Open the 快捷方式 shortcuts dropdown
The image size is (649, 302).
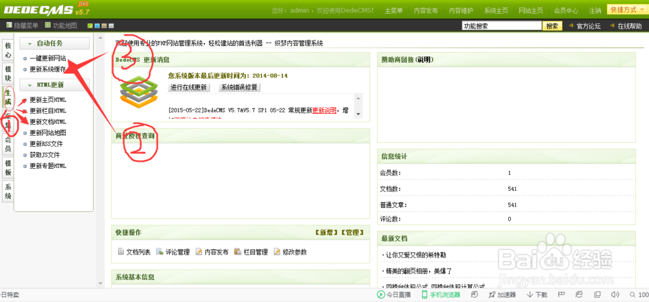627,10
